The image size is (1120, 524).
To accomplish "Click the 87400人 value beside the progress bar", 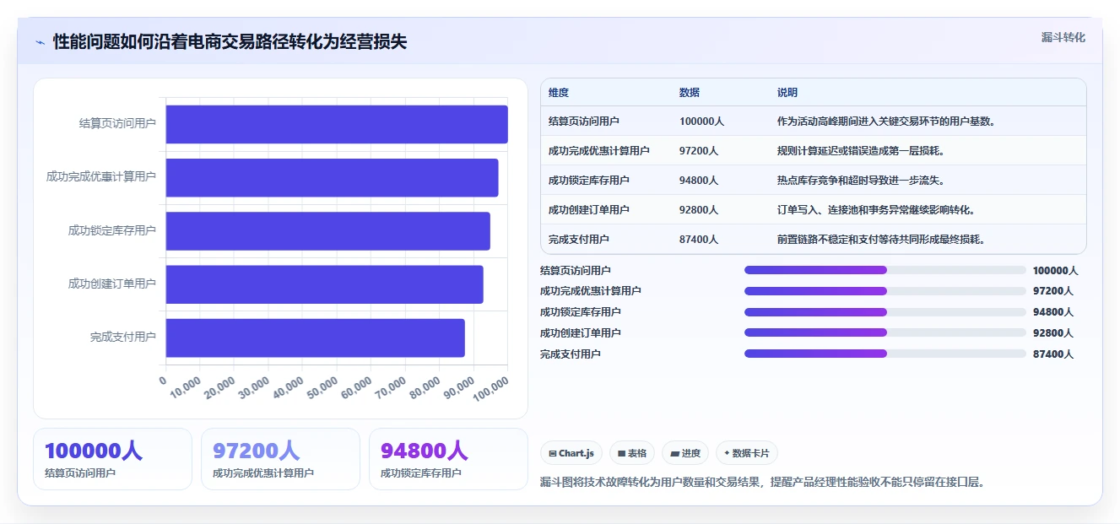I will (1053, 354).
